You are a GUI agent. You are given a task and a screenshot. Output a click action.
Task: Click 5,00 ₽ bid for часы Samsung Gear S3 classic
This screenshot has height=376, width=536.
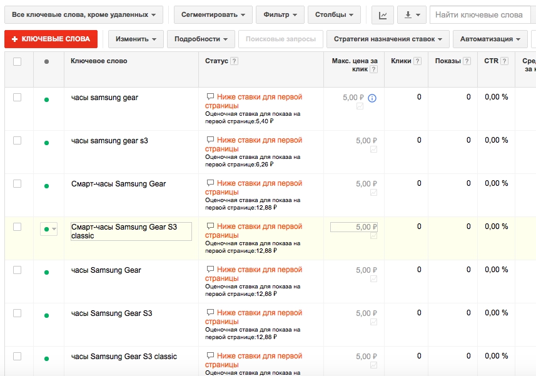tap(366, 357)
